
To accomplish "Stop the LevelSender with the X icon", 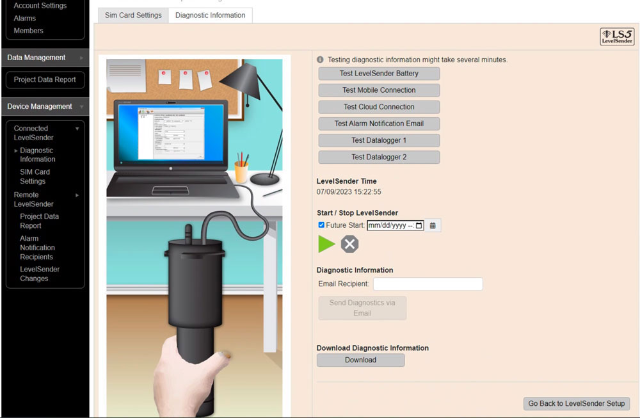I will (349, 244).
